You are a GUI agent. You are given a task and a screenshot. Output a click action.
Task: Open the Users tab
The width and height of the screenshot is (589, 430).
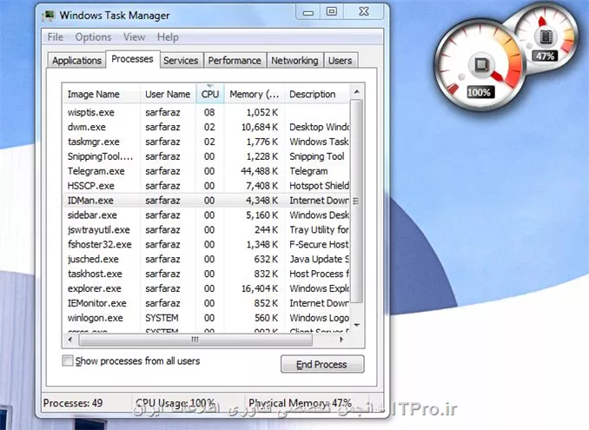point(340,61)
